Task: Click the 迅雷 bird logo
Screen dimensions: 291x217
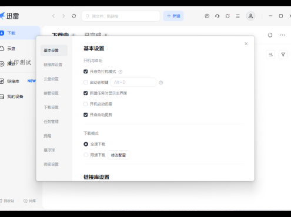Action: pos(2,16)
